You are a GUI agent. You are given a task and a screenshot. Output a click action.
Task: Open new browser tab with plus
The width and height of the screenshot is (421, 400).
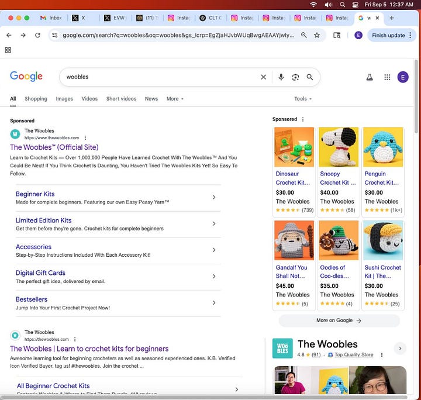click(391, 18)
